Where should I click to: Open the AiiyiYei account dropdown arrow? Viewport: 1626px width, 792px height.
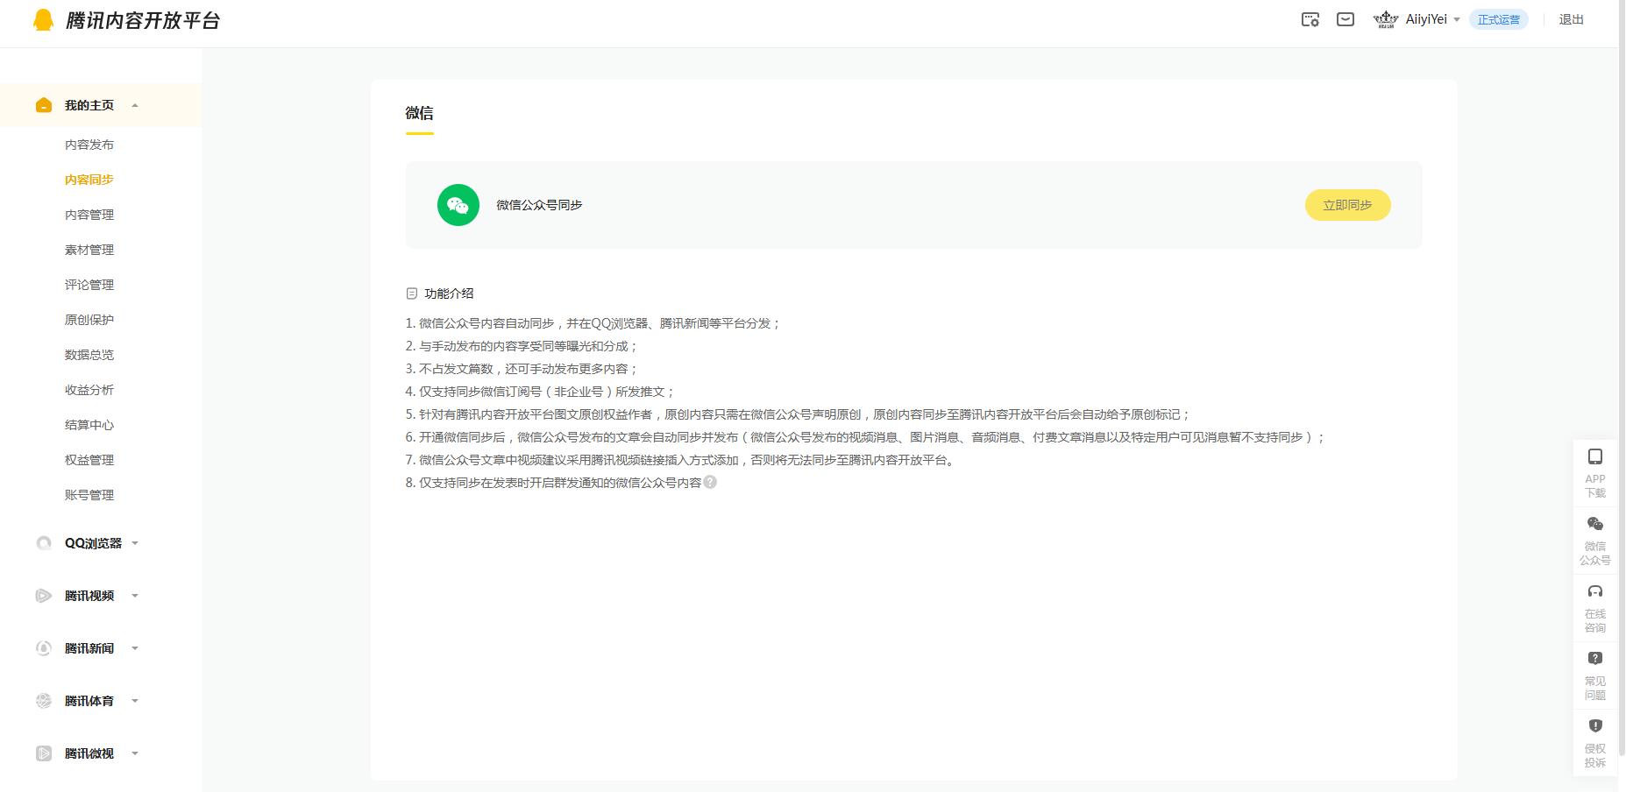click(1457, 20)
